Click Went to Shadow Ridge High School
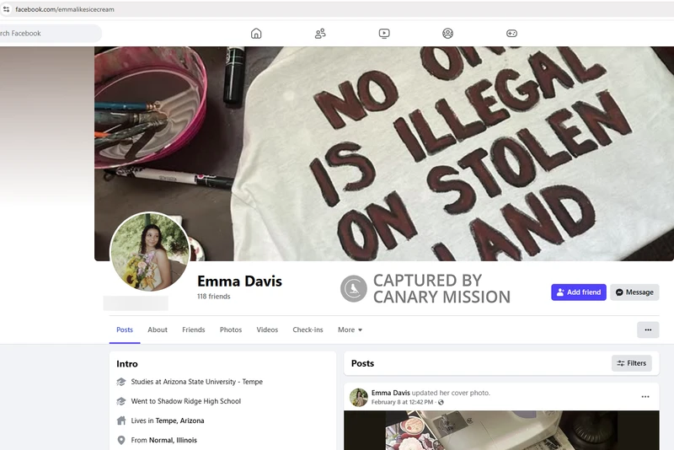Viewport: 674px width, 450px height. click(x=186, y=401)
